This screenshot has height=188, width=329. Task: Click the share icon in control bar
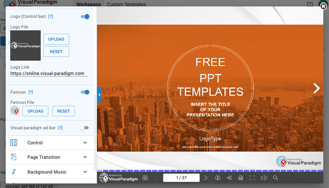point(229,178)
